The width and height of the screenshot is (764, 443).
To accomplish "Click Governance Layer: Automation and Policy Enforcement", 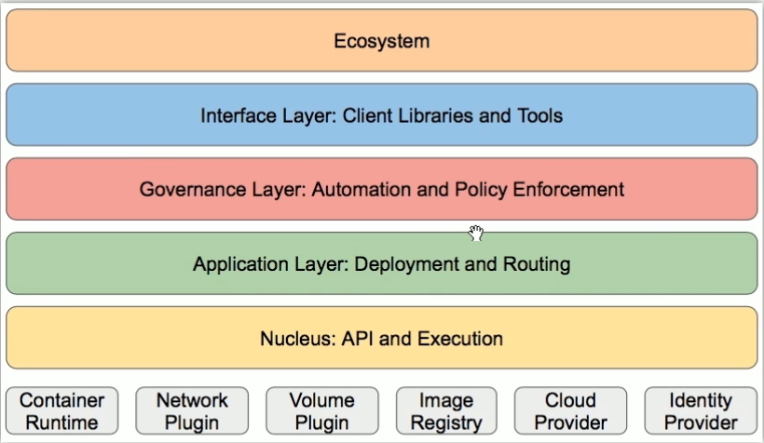I will [381, 189].
